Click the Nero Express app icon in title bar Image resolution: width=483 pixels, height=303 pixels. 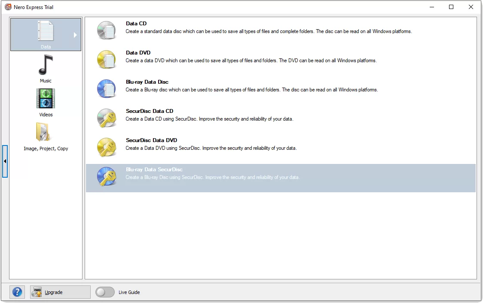[x=8, y=7]
